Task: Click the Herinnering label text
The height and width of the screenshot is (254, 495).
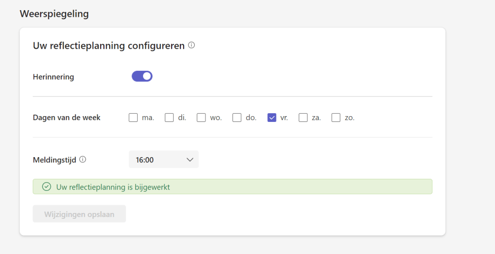Action: click(x=53, y=77)
